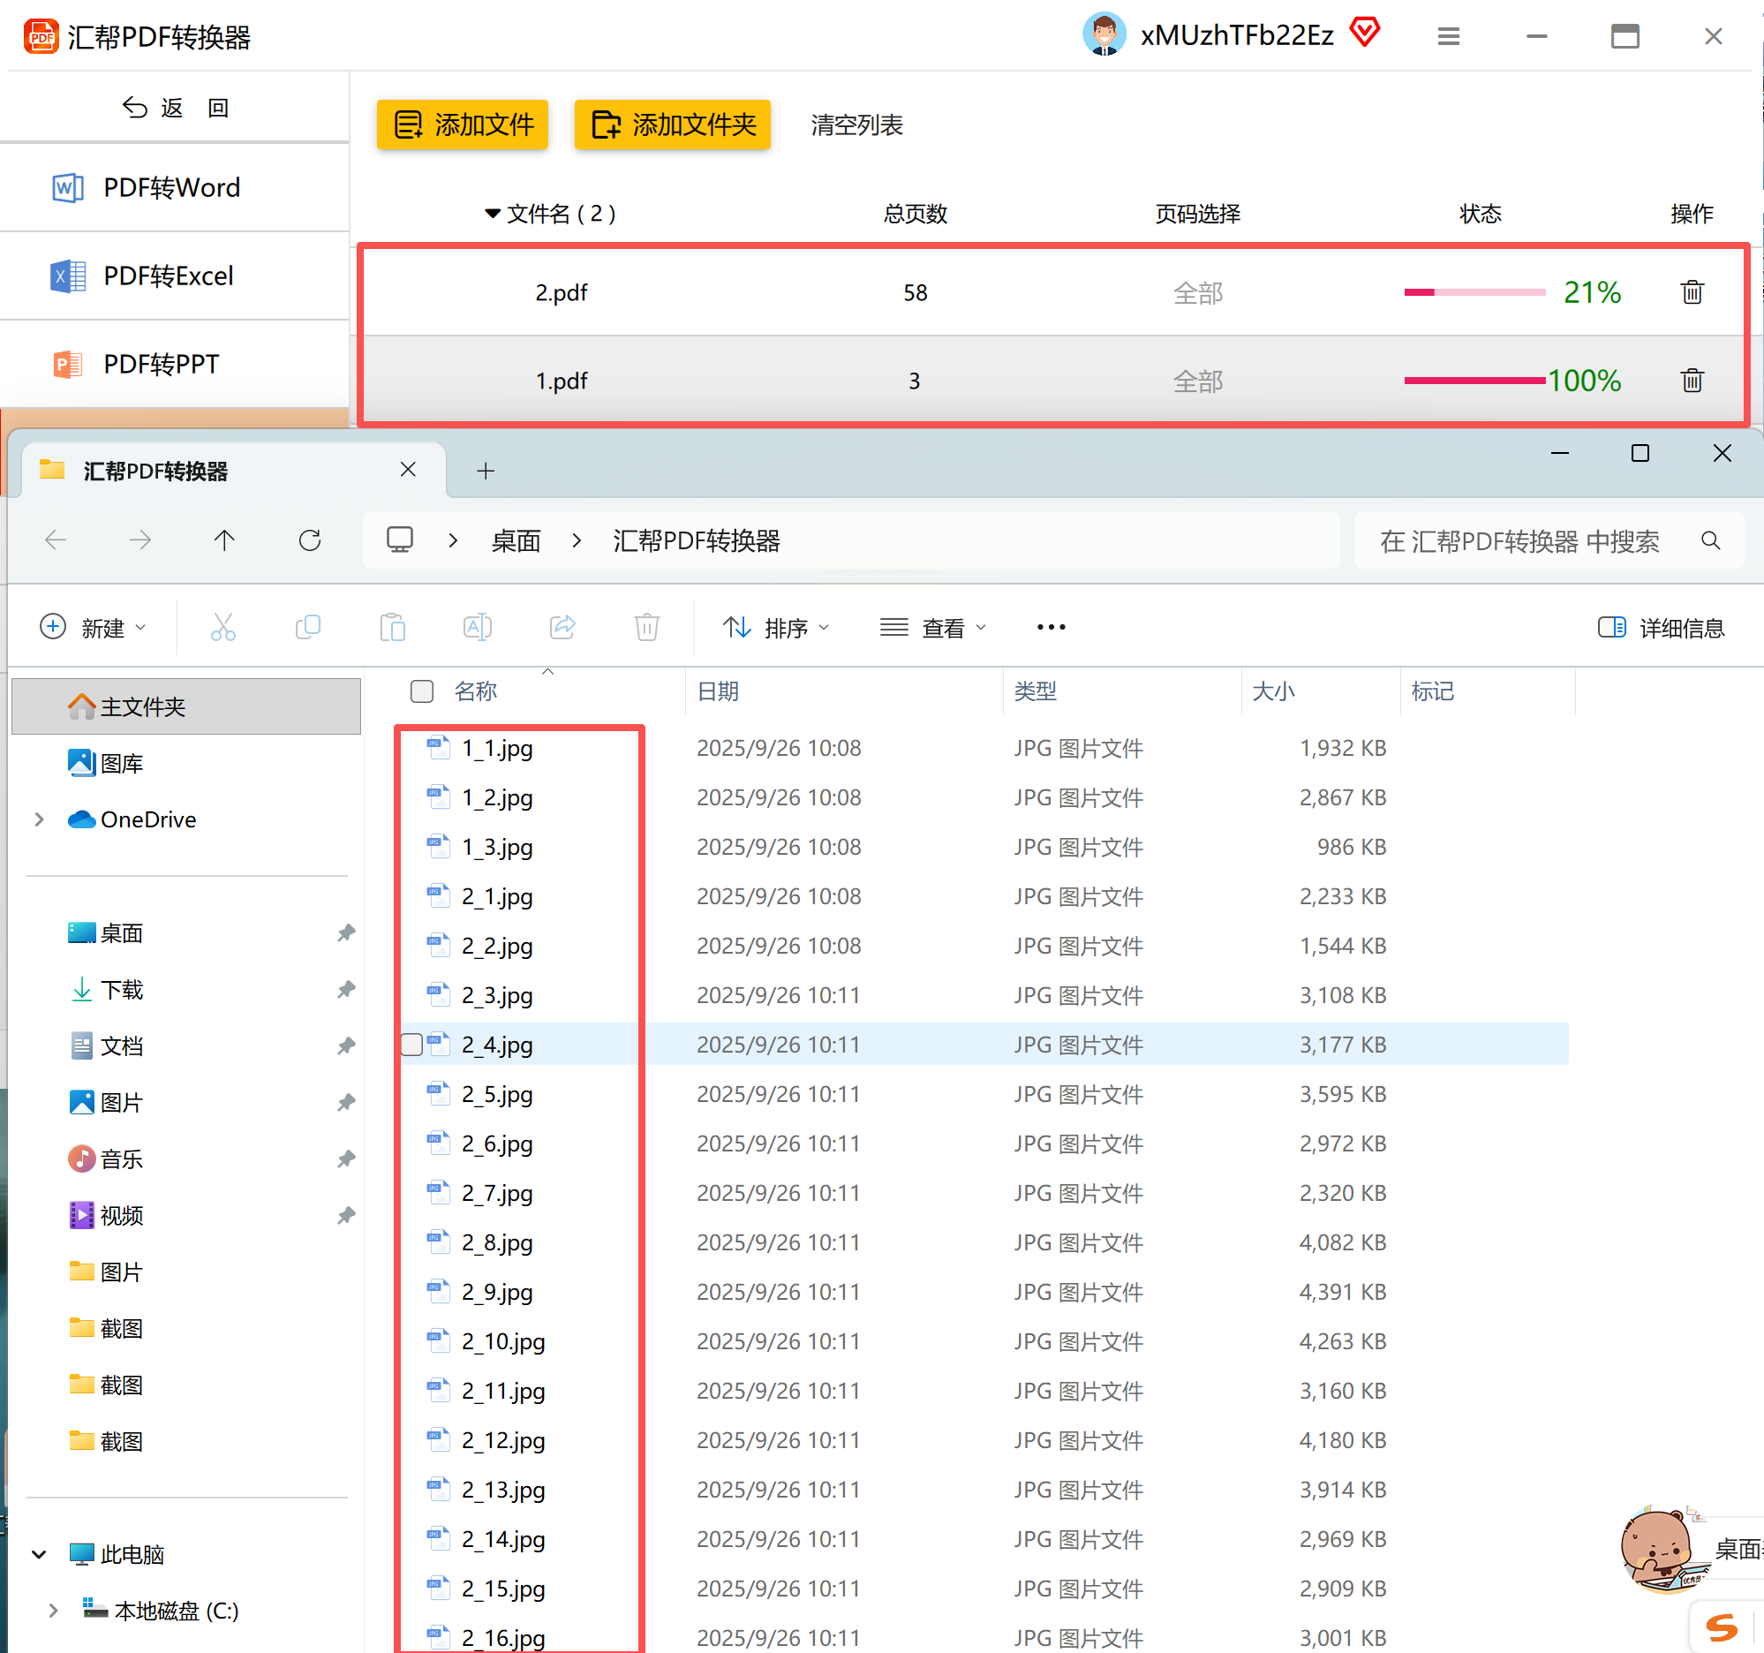
Task: Delete the 2.pdf row with trash icon
Action: [1692, 292]
